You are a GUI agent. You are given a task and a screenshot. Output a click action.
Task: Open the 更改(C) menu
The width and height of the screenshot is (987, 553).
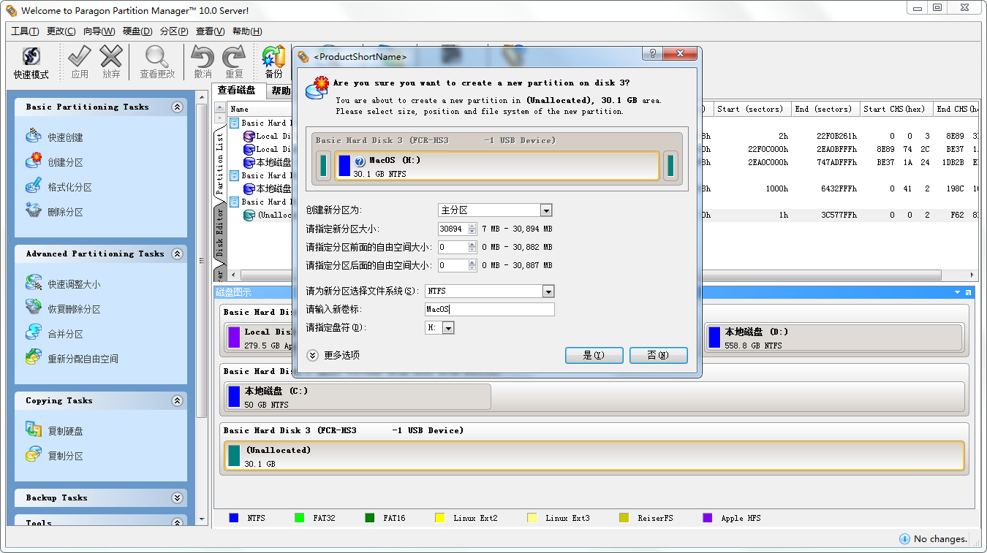[x=61, y=31]
